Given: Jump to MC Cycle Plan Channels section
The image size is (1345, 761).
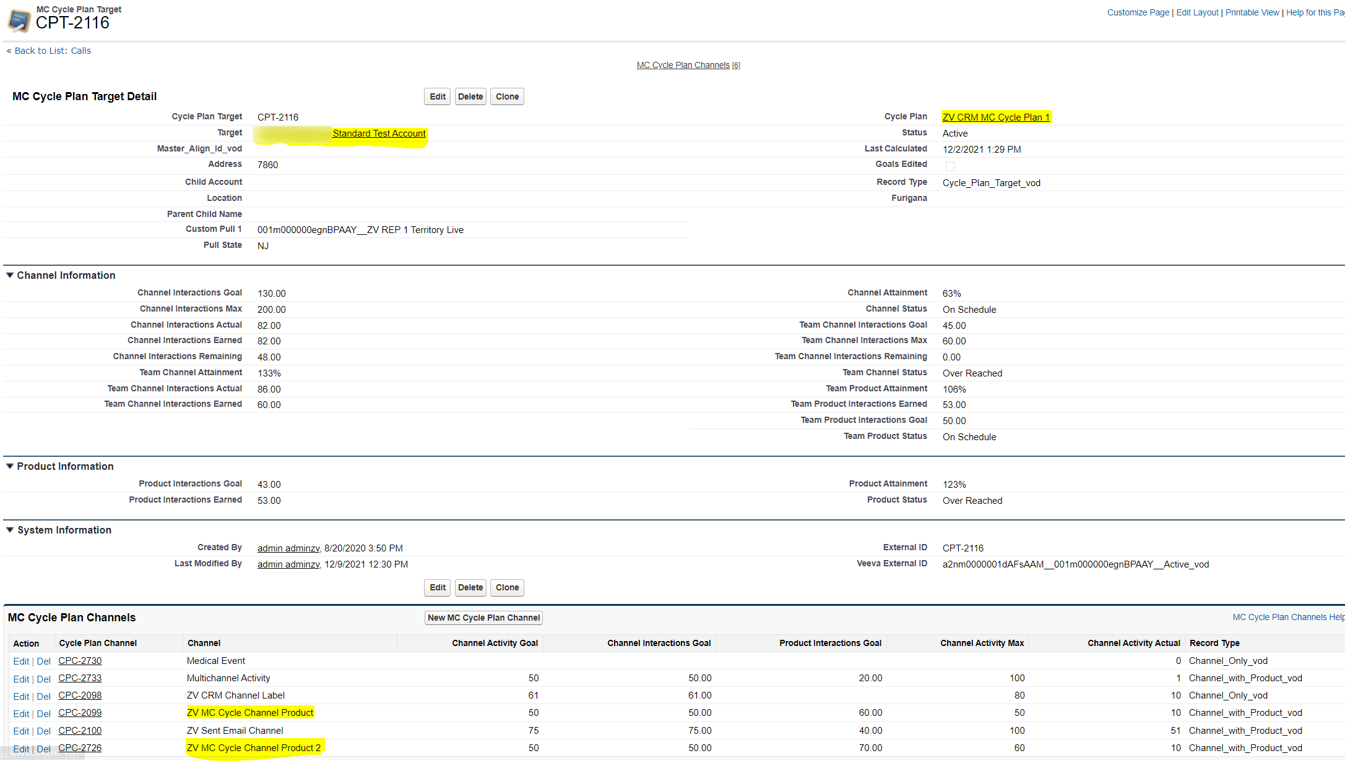Looking at the screenshot, I should tap(683, 65).
